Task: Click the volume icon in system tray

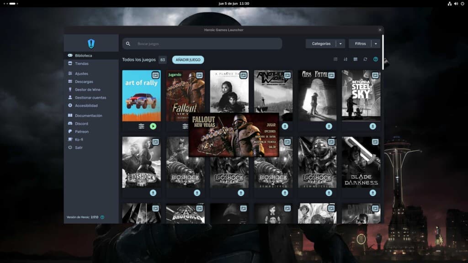Action: 456,4
